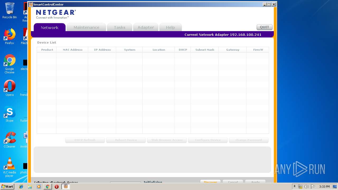Open Google Chrome desktop shortcut

[10, 64]
